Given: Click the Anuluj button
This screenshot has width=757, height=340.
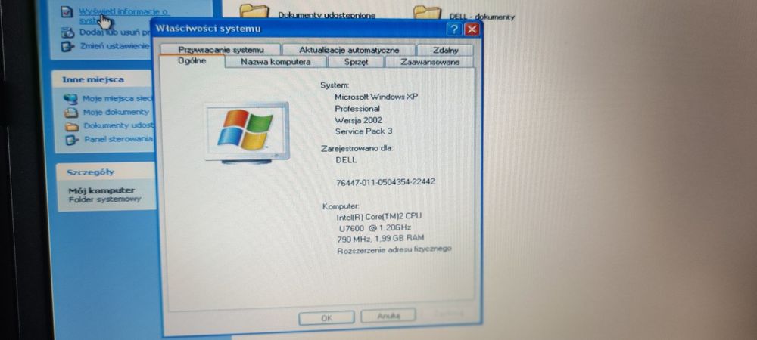Looking at the screenshot, I should point(388,316).
